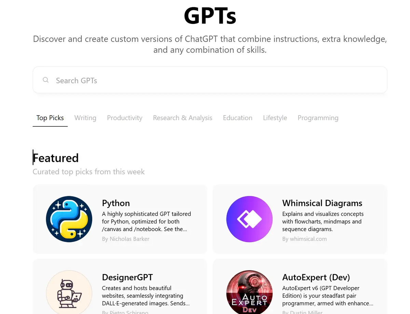Open the Python GPT logo
This screenshot has width=410, height=314.
(x=69, y=219)
